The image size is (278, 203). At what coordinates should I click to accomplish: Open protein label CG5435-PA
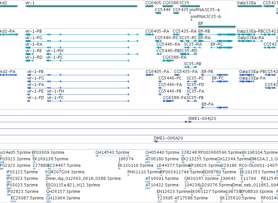click(x=186, y=72)
